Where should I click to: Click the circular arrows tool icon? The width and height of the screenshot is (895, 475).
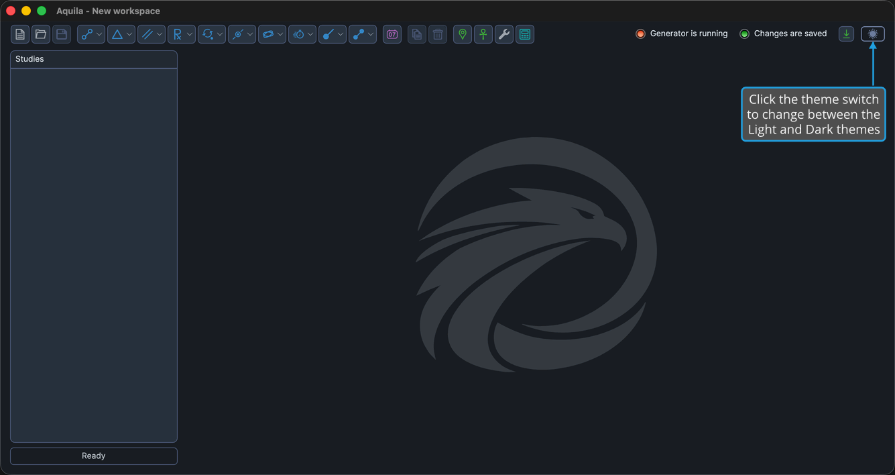(x=207, y=34)
